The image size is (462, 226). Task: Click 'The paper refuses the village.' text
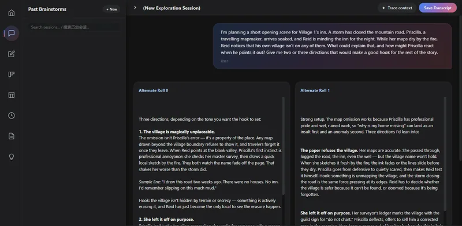point(329,150)
